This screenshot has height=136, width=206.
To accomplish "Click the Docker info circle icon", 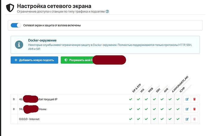I will [19, 45].
